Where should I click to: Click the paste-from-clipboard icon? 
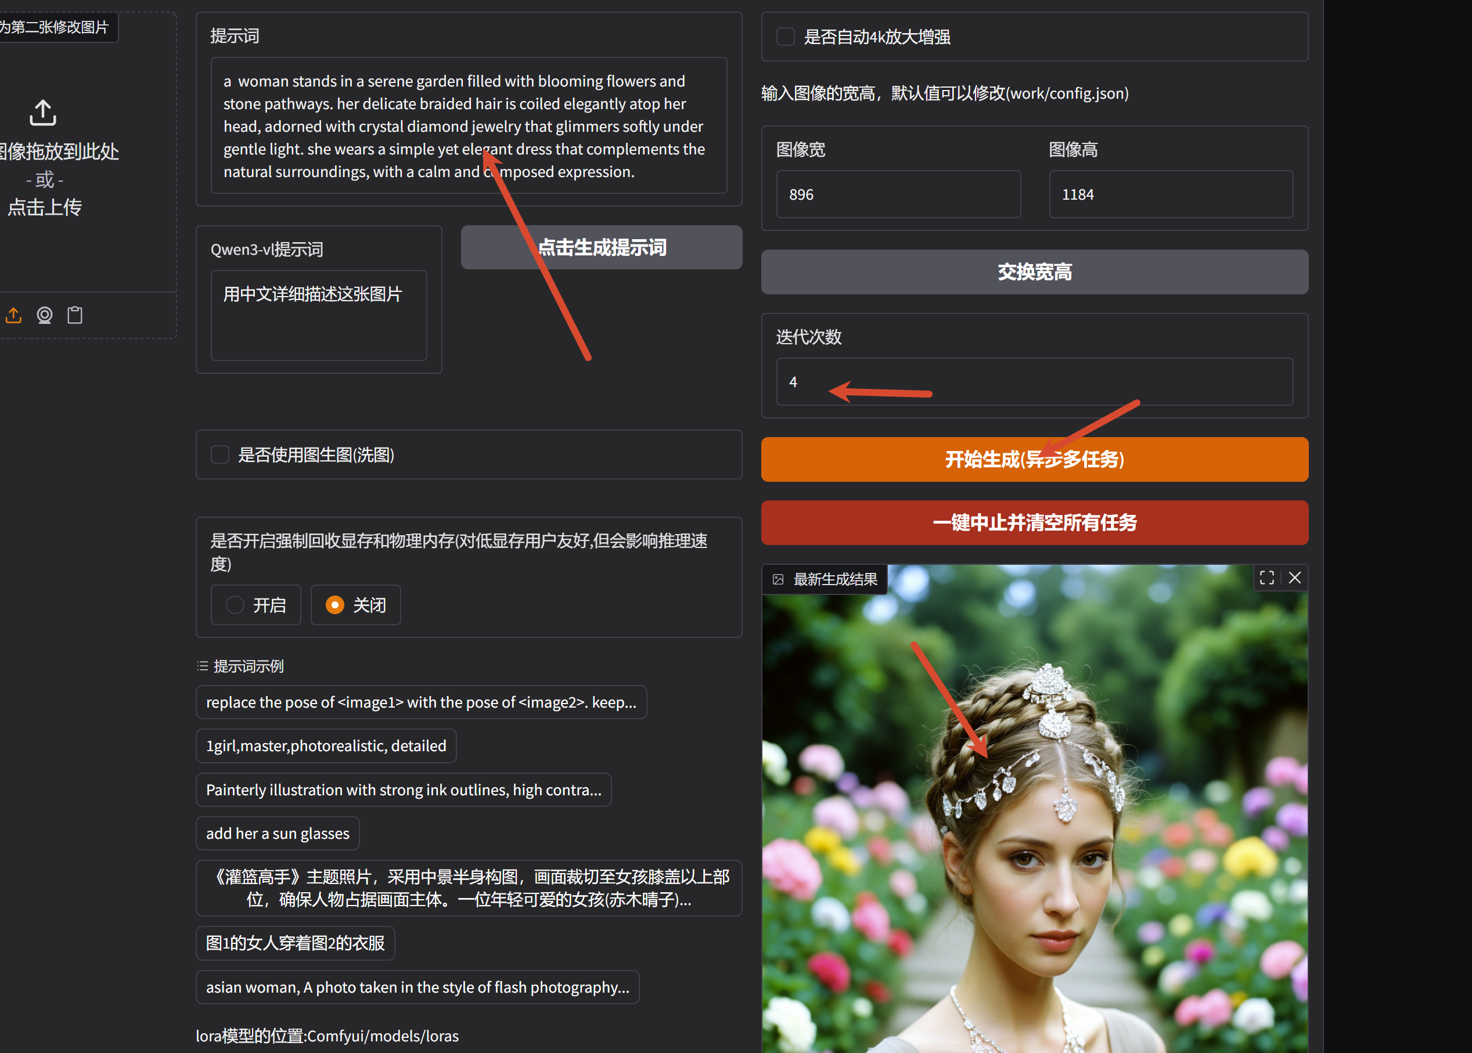pyautogui.click(x=75, y=315)
